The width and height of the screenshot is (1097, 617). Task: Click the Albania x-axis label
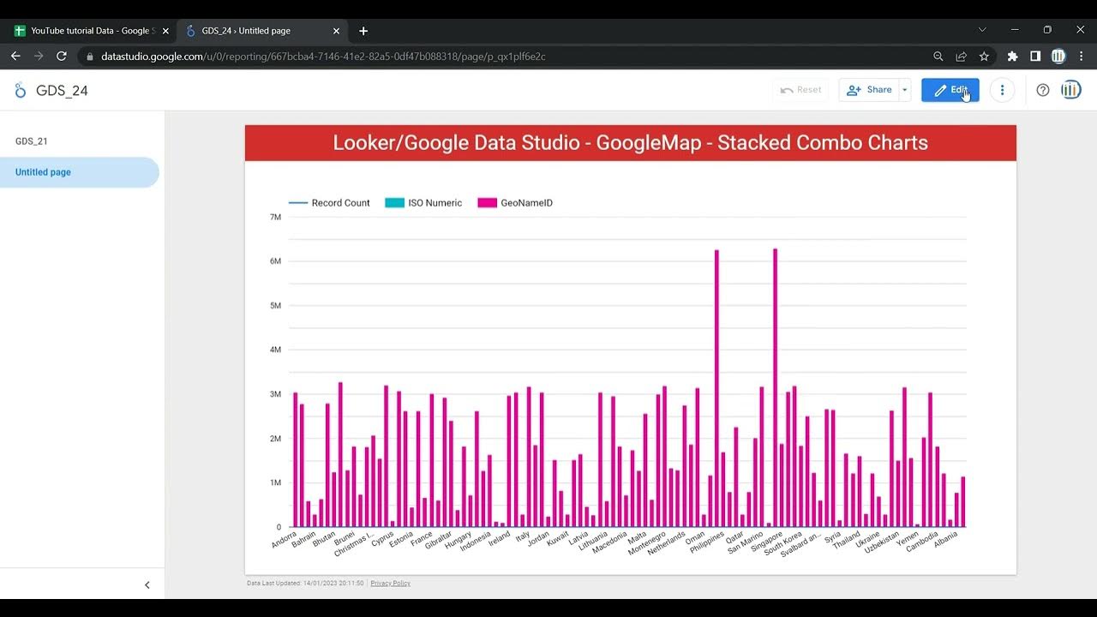tap(945, 541)
